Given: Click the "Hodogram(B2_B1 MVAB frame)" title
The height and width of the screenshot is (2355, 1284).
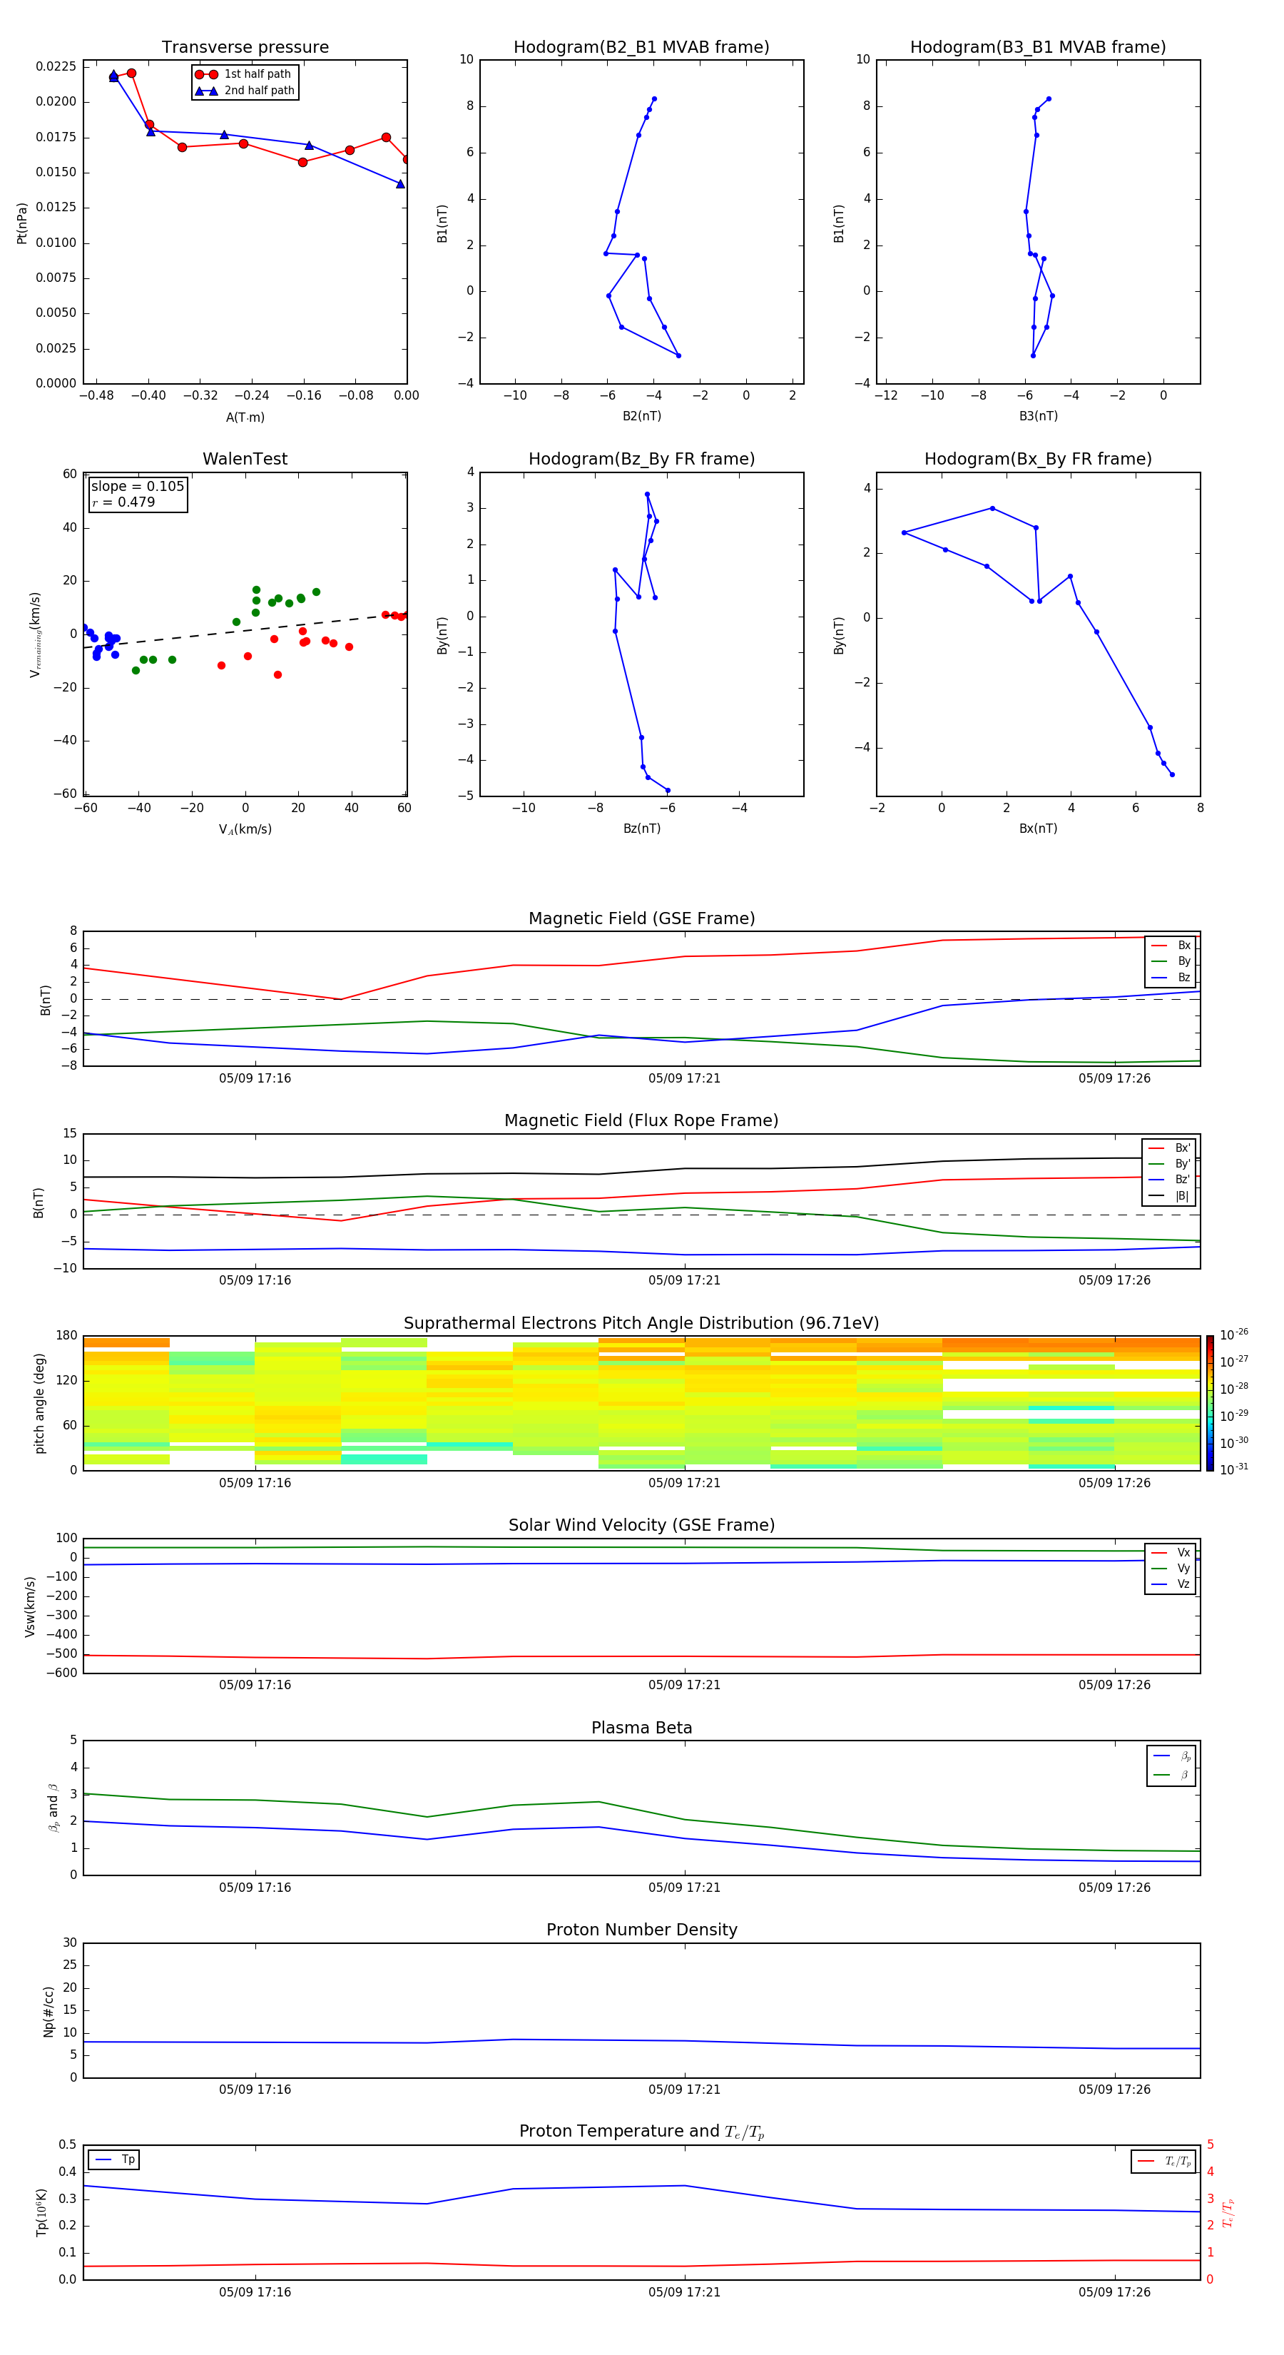Looking at the screenshot, I should [x=641, y=48].
